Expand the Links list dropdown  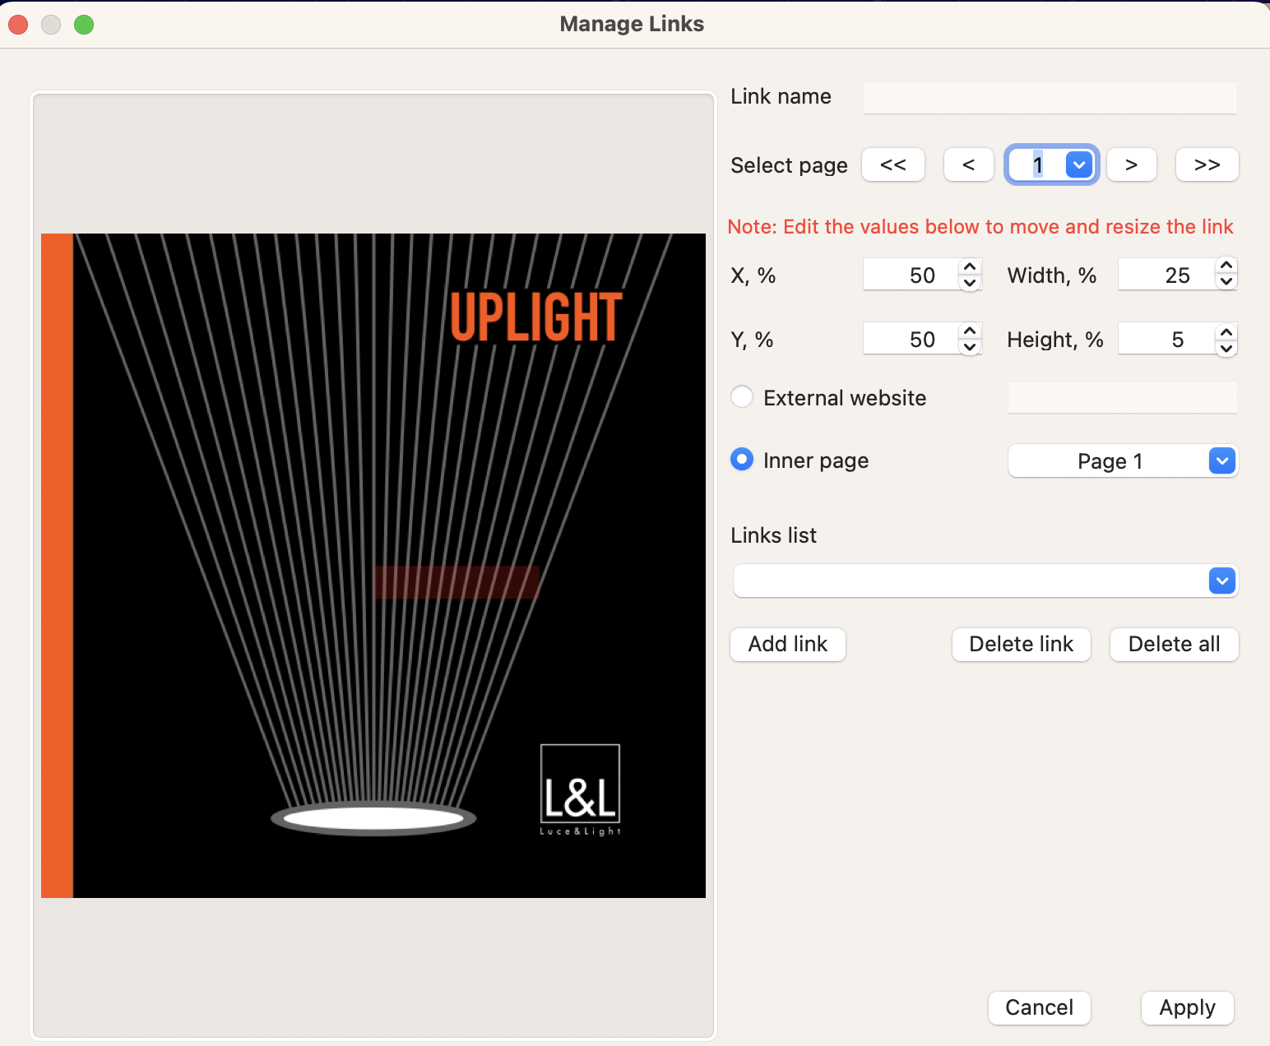[x=1221, y=581]
